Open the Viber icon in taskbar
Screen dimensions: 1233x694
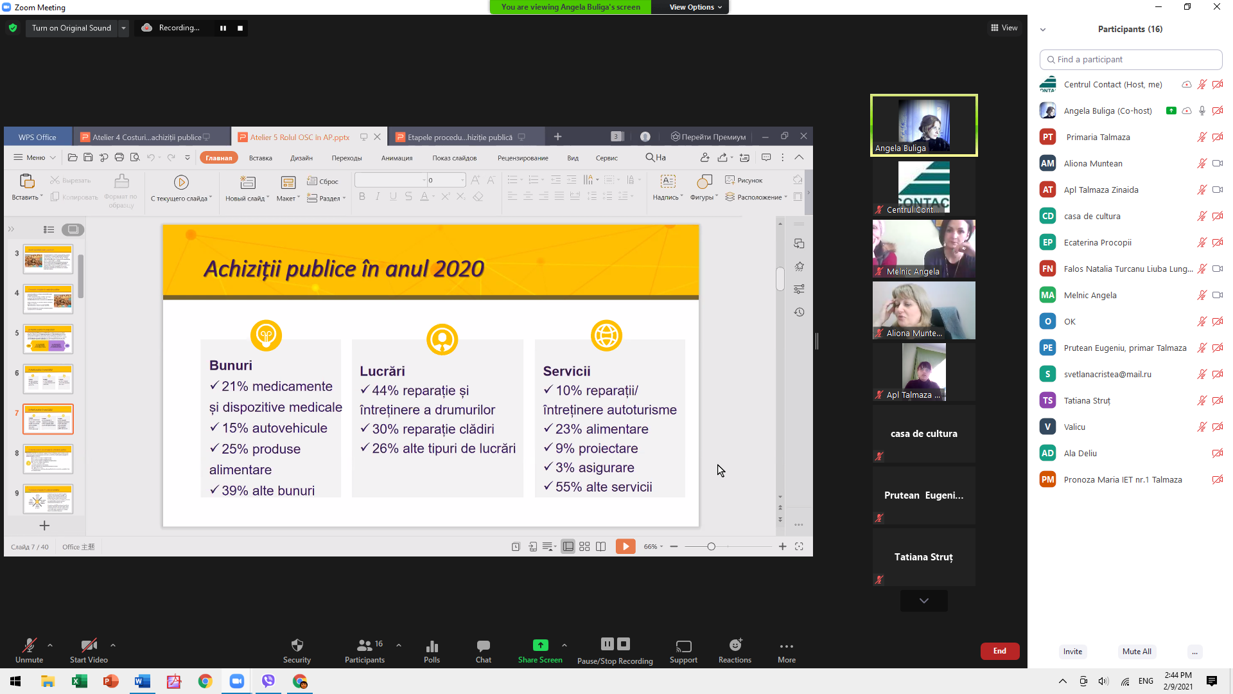268,681
